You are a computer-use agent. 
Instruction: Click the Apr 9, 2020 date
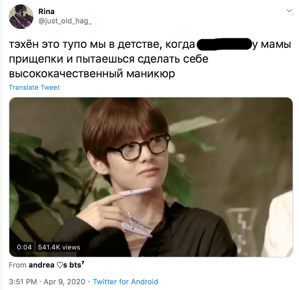pos(65,282)
